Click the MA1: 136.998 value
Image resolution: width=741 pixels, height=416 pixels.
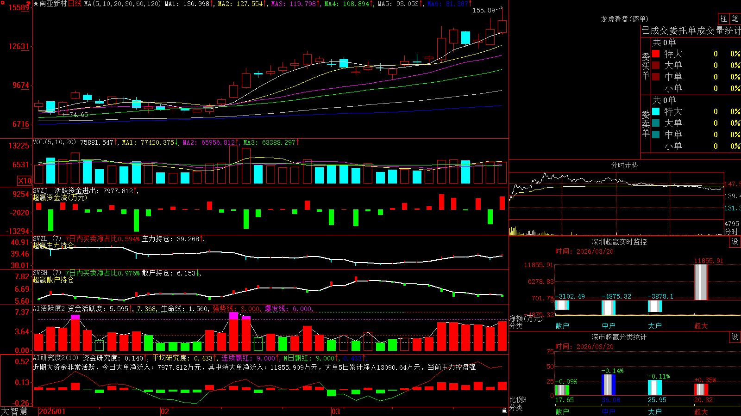[188, 4]
